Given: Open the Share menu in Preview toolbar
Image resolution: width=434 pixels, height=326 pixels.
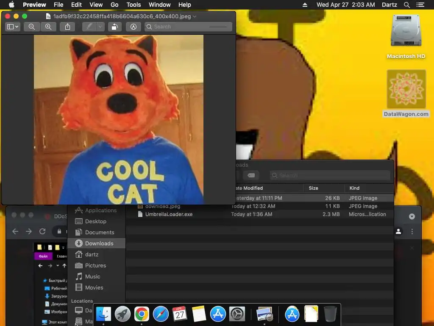Looking at the screenshot, I should tap(67, 27).
